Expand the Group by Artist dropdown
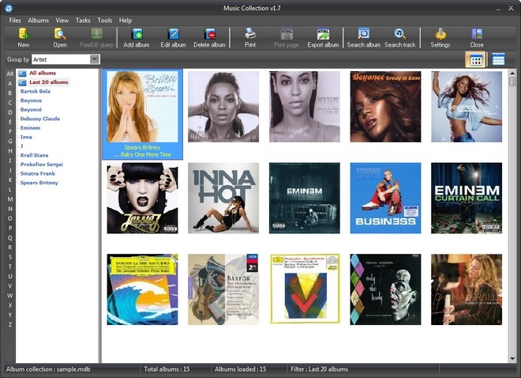 coord(95,59)
